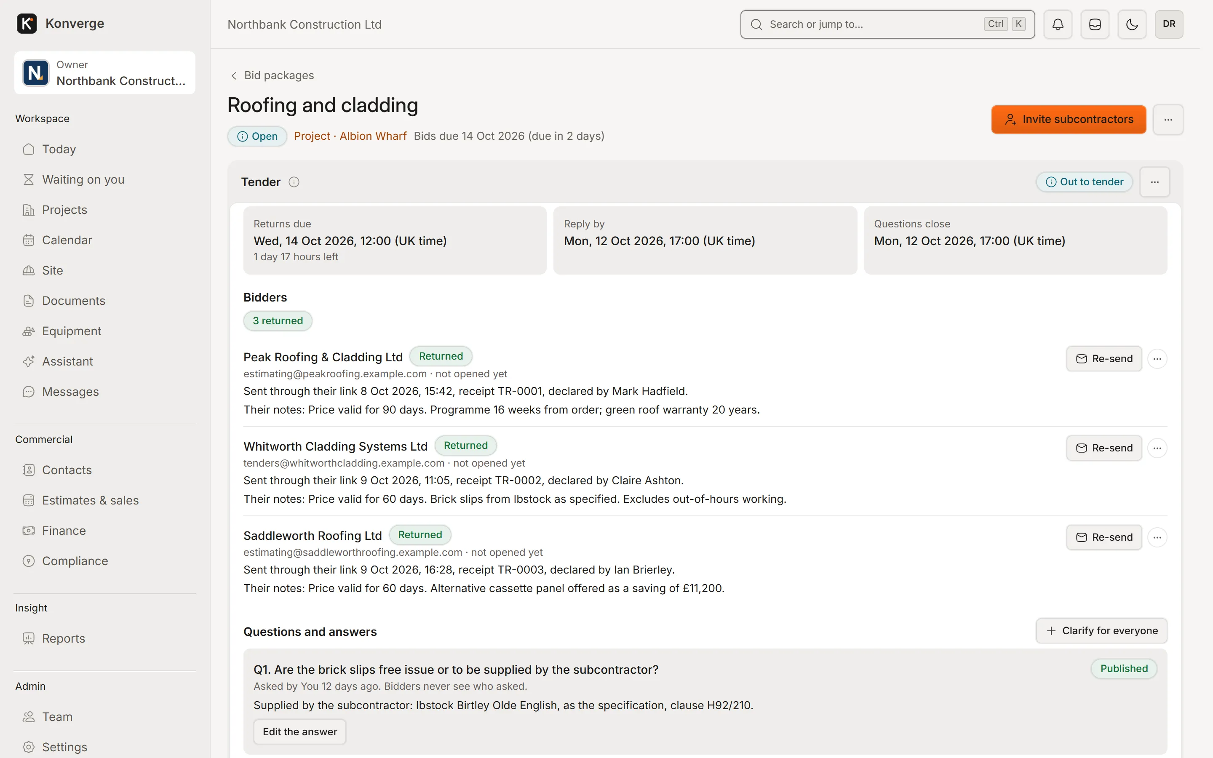The width and height of the screenshot is (1213, 758).
Task: Open the Site hard-hat icon item
Action: pos(105,270)
